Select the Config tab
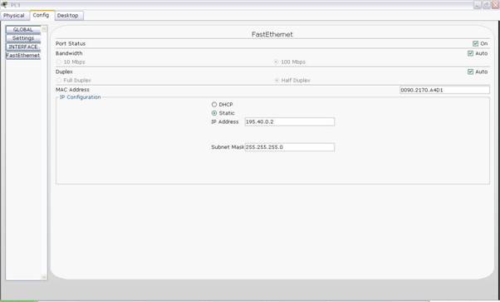The image size is (500, 302). point(41,15)
